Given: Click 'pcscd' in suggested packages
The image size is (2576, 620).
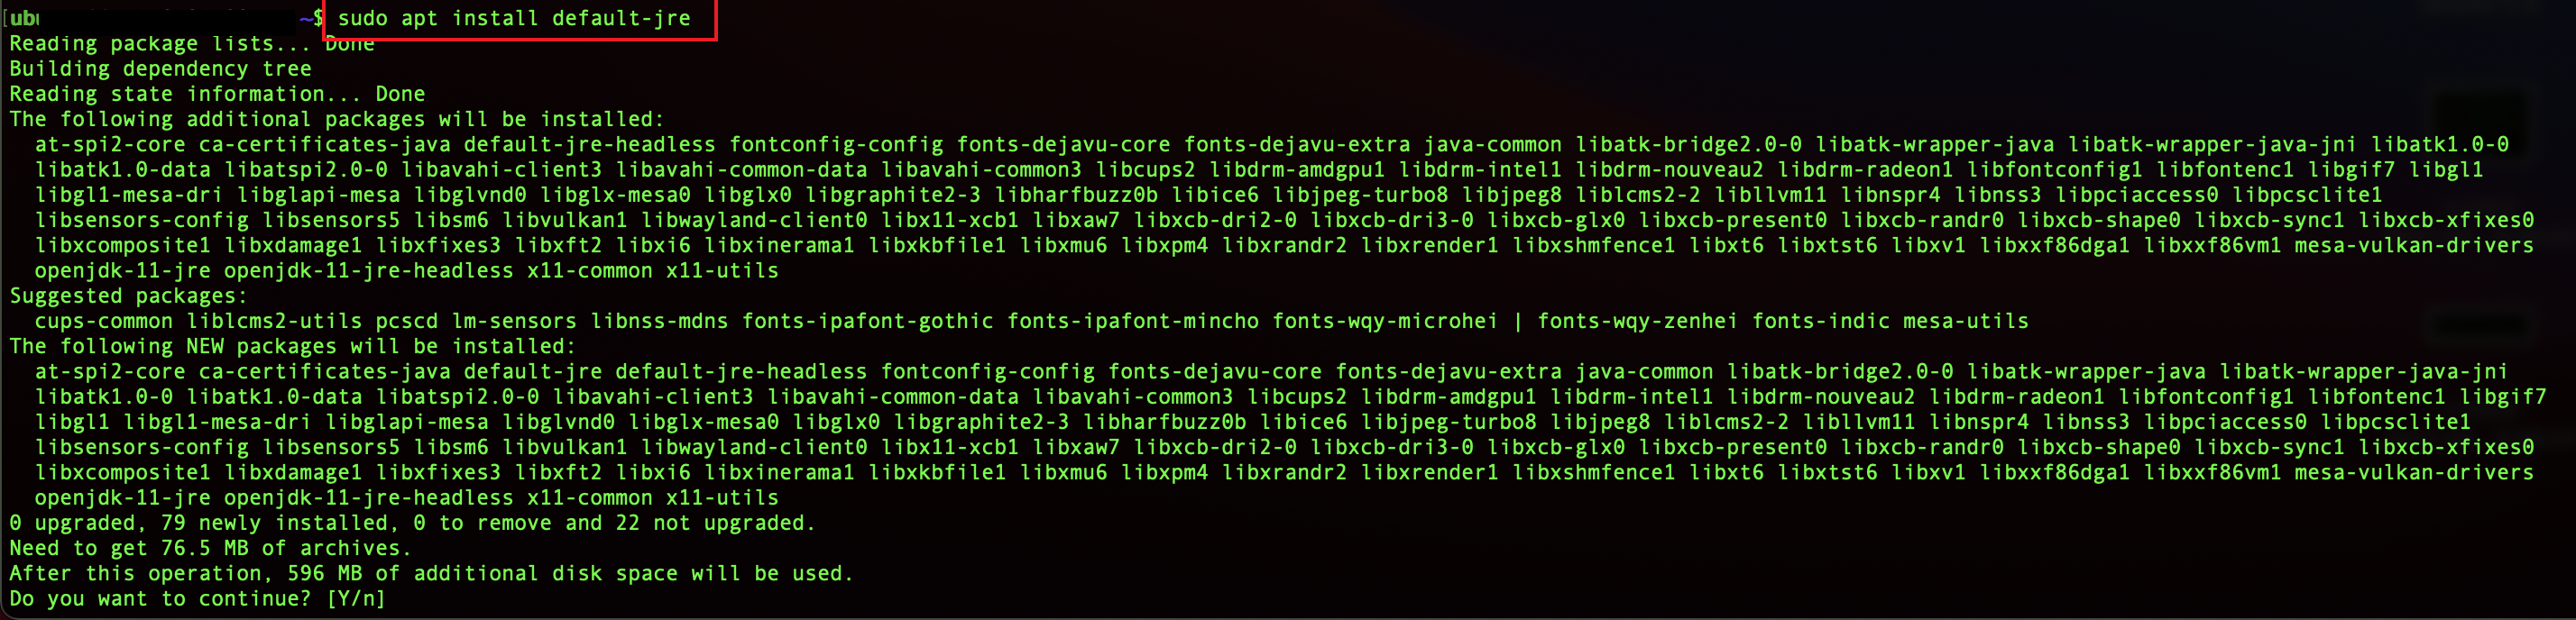Looking at the screenshot, I should coord(407,322).
